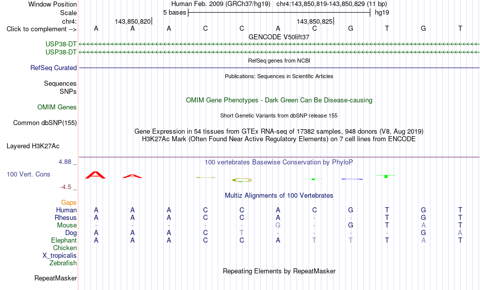Select the Dog alignment row label

pos(71,233)
